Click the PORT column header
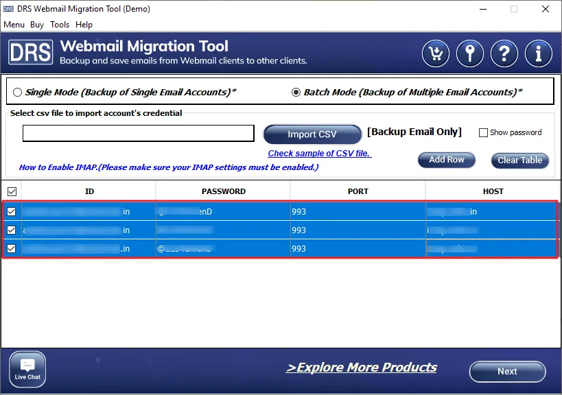 click(x=358, y=191)
